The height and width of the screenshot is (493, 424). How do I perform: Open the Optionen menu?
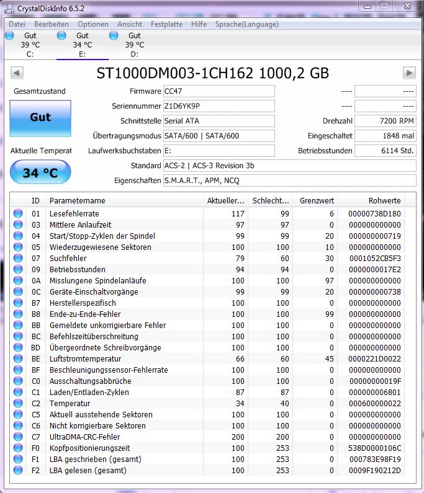coord(93,24)
